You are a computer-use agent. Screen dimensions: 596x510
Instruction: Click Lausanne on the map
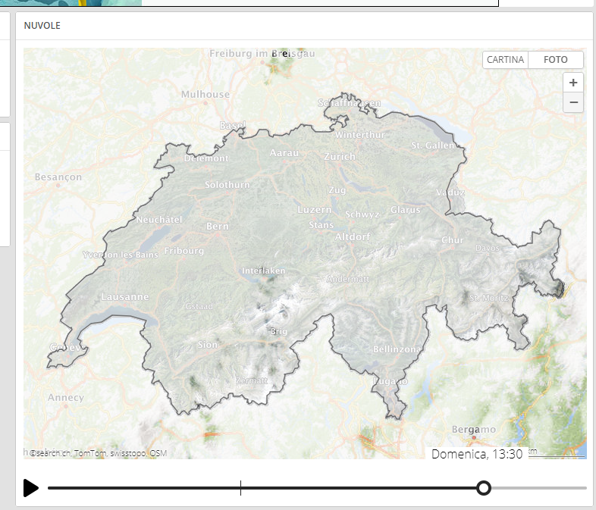(x=125, y=297)
